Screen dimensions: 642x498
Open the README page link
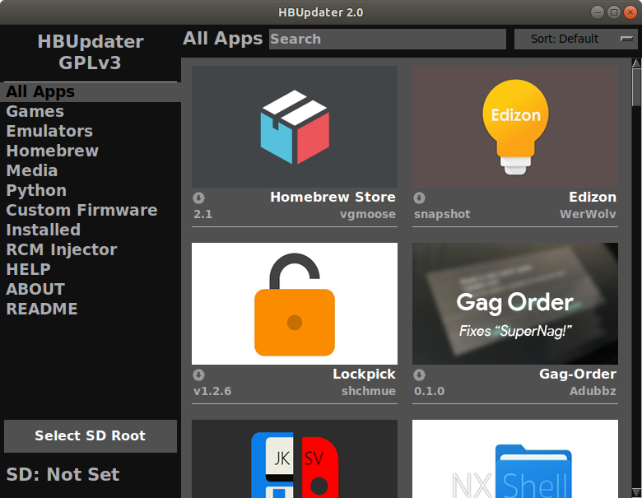click(42, 309)
